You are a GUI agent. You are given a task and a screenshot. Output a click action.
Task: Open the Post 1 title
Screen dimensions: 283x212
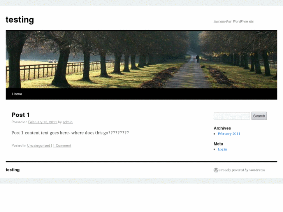(x=20, y=115)
